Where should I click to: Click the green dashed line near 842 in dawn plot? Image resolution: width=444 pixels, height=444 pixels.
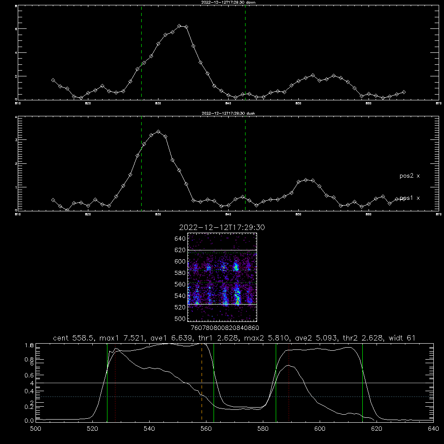click(245, 53)
